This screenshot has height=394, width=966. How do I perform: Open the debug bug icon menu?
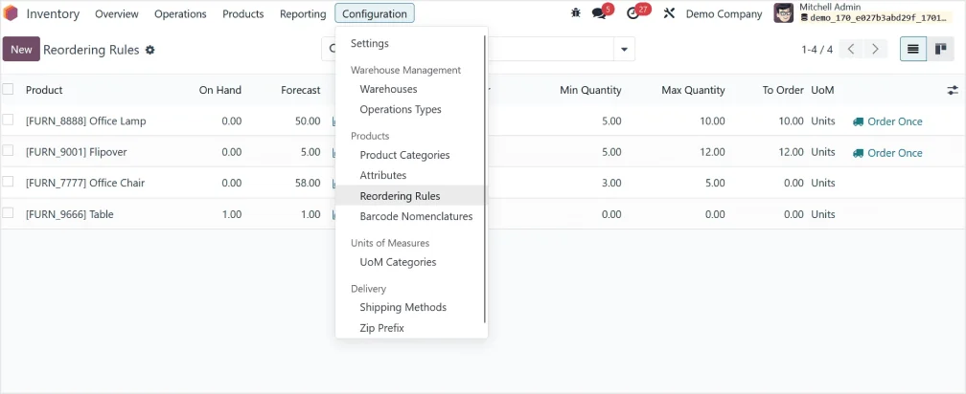[576, 13]
